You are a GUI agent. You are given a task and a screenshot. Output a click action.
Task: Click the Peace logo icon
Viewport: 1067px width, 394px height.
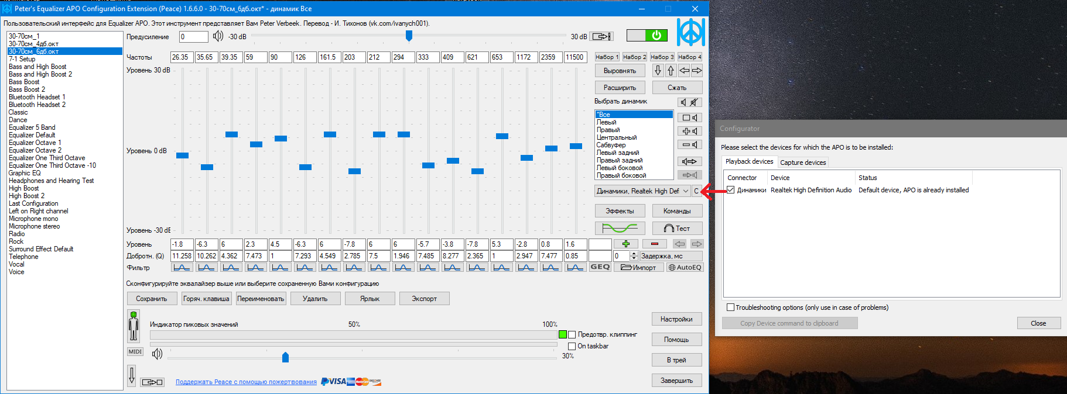pos(691,32)
